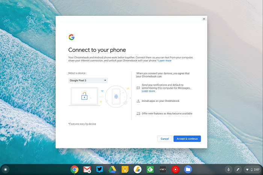Open Feedly green icon in shelf
The image size is (263, 175).
(x=150, y=169)
